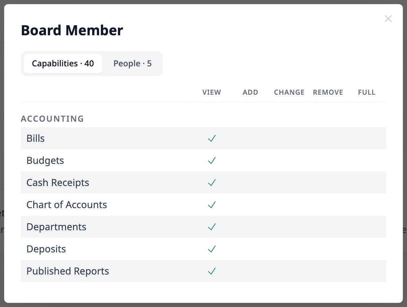Image resolution: width=407 pixels, height=307 pixels.
Task: Click the CHANGE column header
Action: [289, 92]
